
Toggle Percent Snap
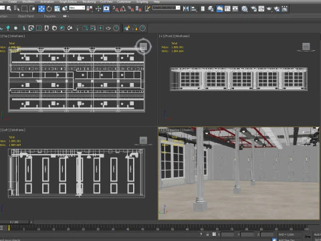(131, 9)
